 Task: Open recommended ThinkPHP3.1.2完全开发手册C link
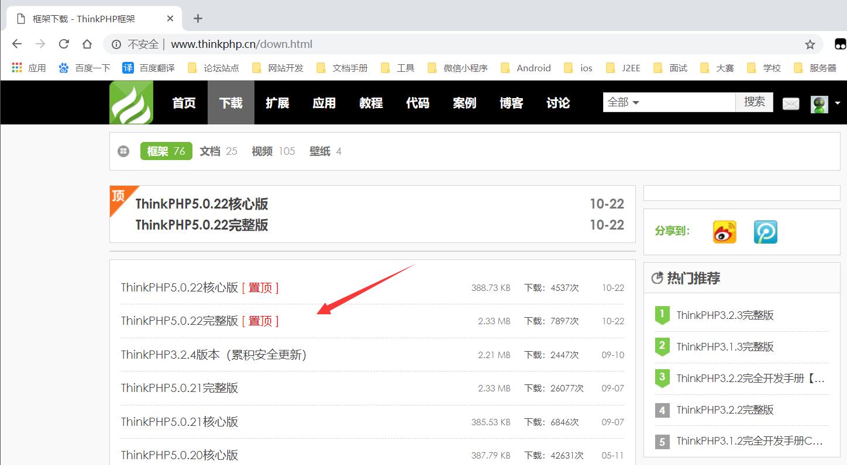750,441
